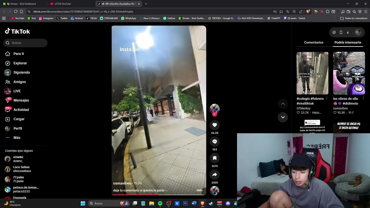Open get mobile app phone icon

coord(341,32)
